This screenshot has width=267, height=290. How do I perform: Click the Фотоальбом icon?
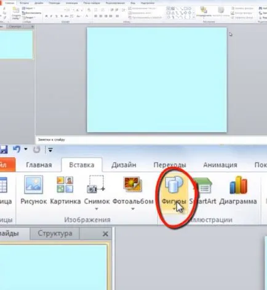click(x=133, y=185)
